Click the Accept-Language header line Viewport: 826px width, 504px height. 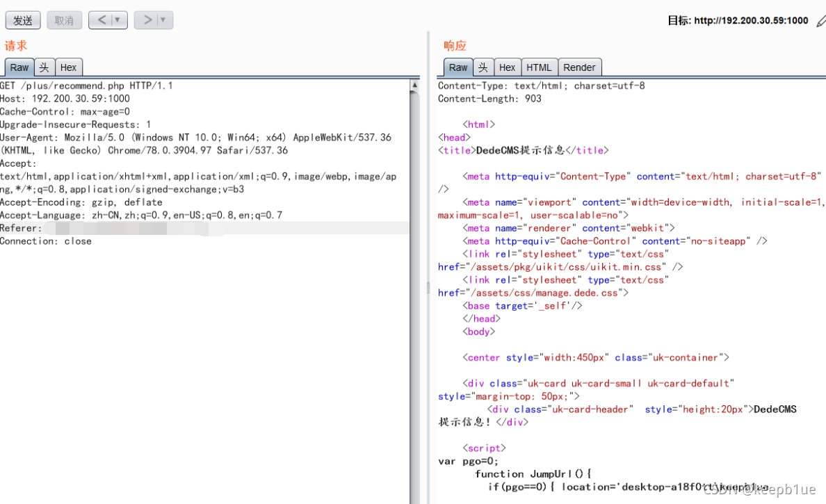[141, 215]
